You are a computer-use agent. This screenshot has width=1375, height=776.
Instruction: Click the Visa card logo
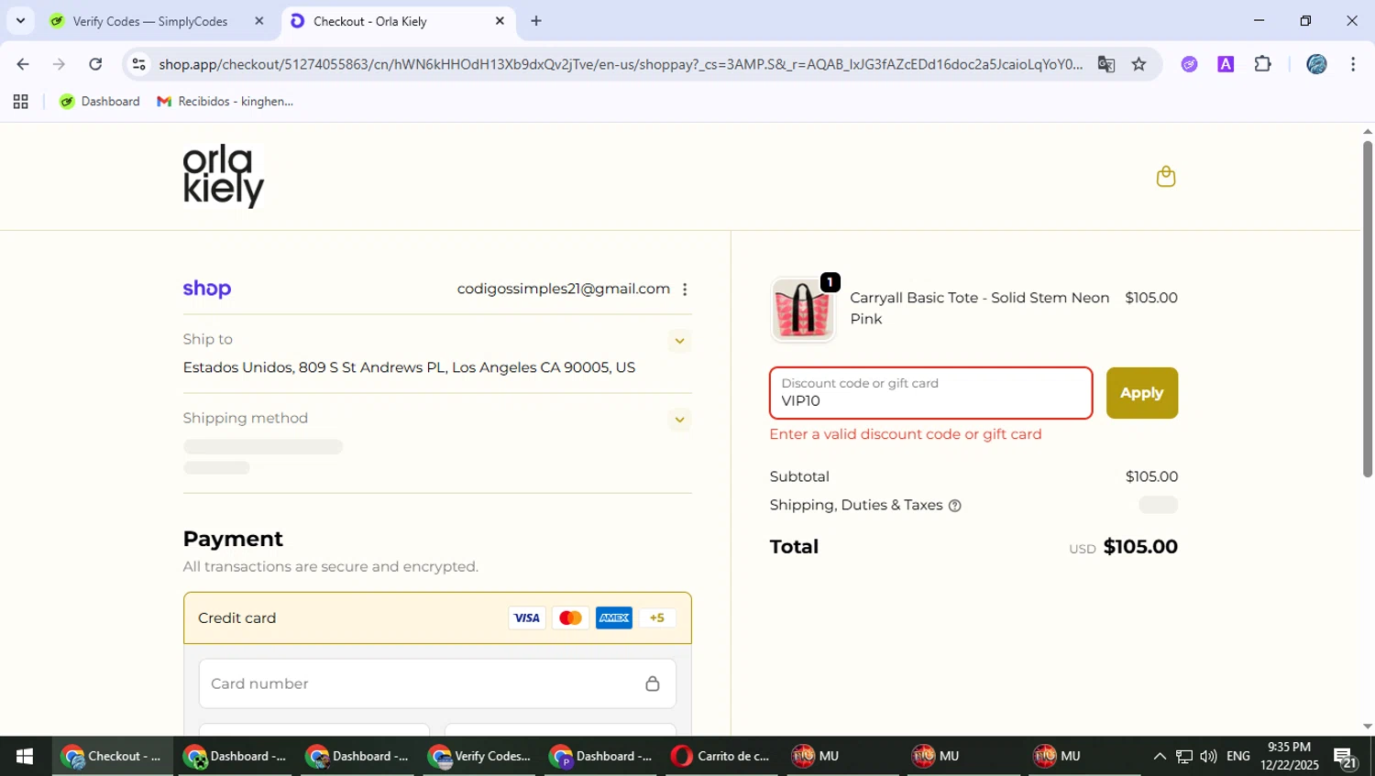[x=526, y=618]
